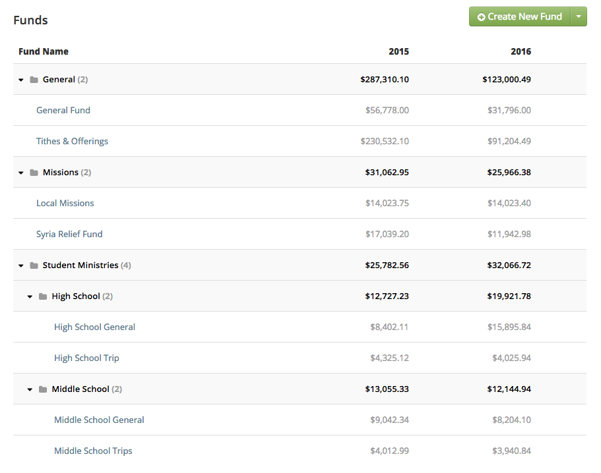Open the Syria Relief Fund
This screenshot has width=601, height=473.
[x=69, y=234]
